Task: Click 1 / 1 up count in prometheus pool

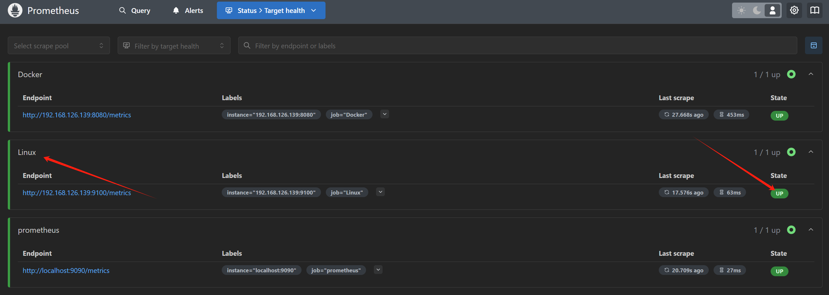Action: point(767,230)
